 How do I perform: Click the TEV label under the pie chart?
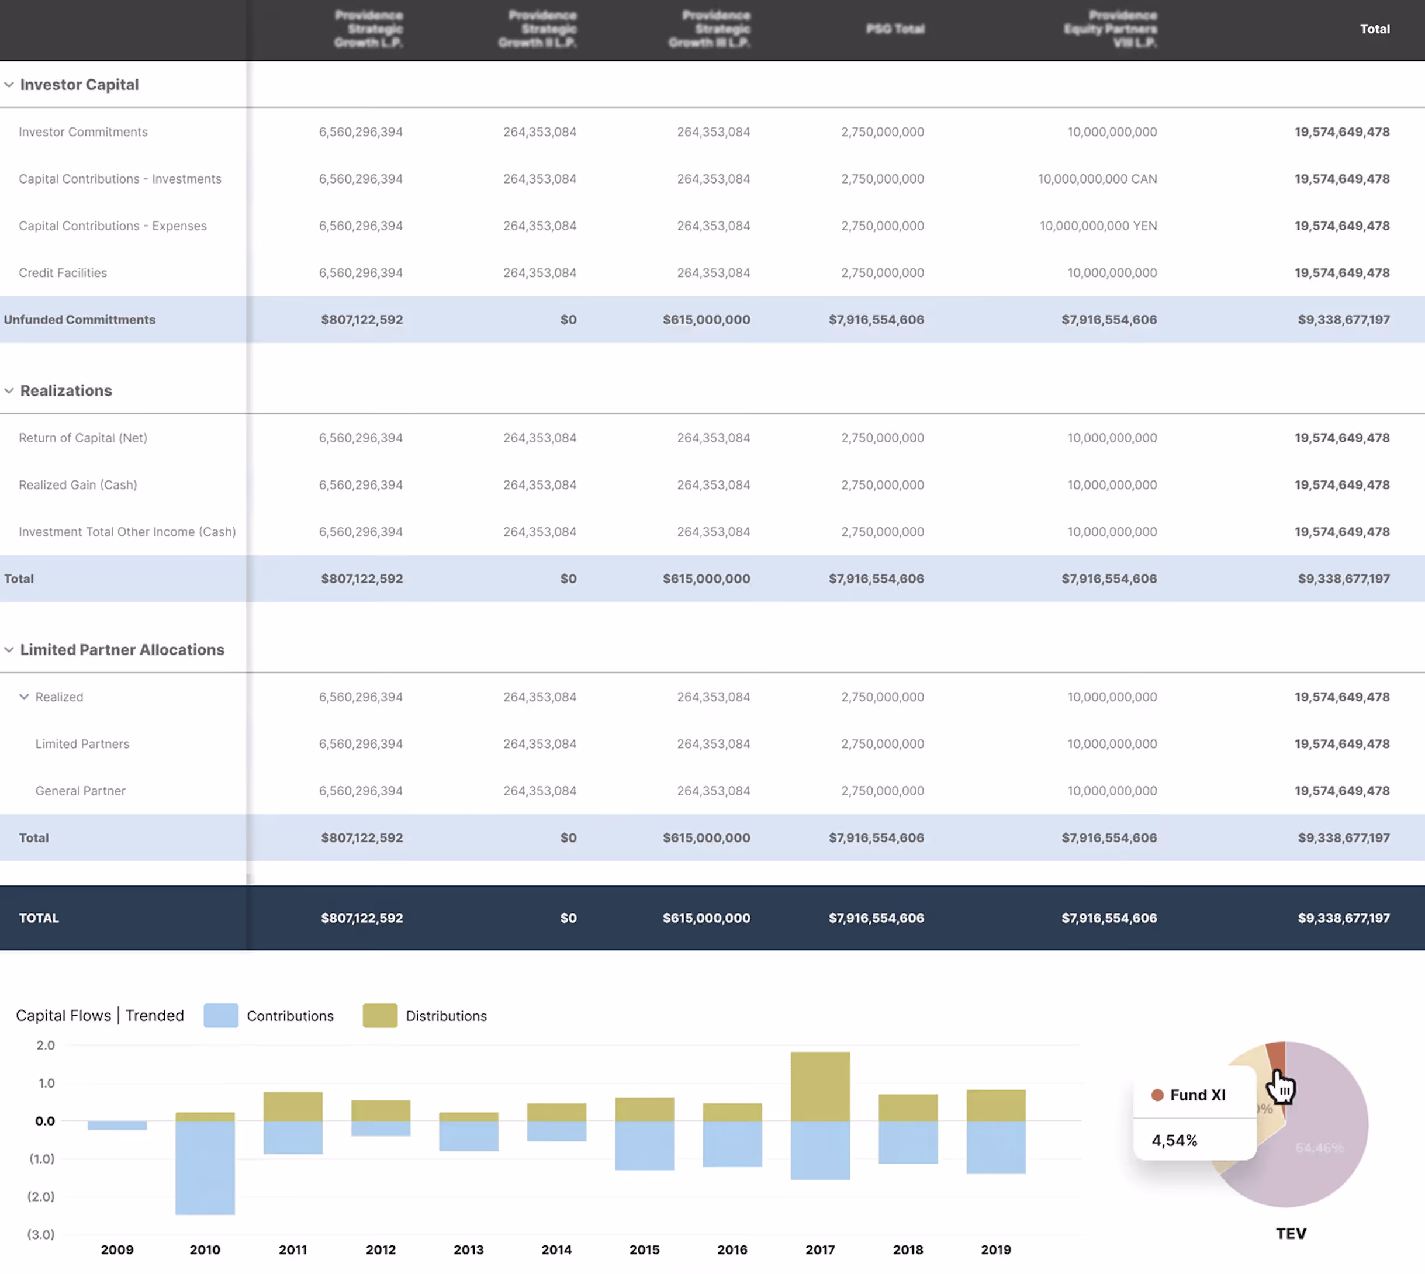(1291, 1234)
